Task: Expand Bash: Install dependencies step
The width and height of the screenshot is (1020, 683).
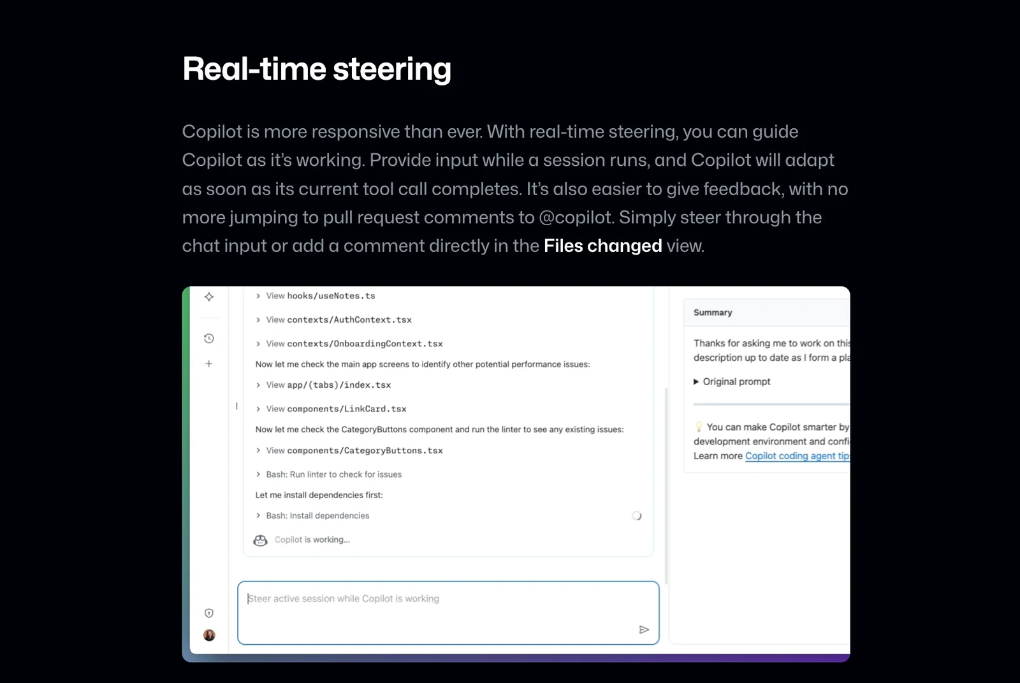Action: coord(258,516)
